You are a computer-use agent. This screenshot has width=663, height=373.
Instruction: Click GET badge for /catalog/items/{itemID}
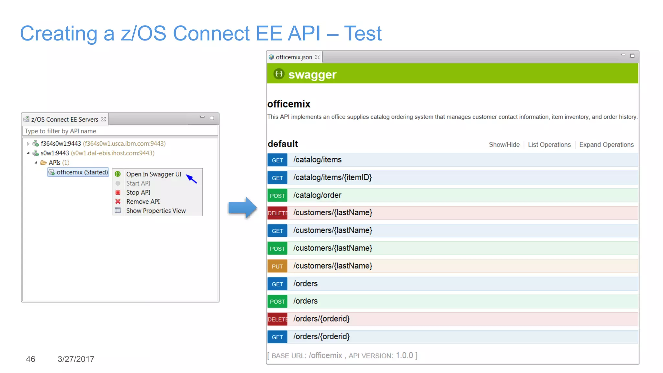277,178
